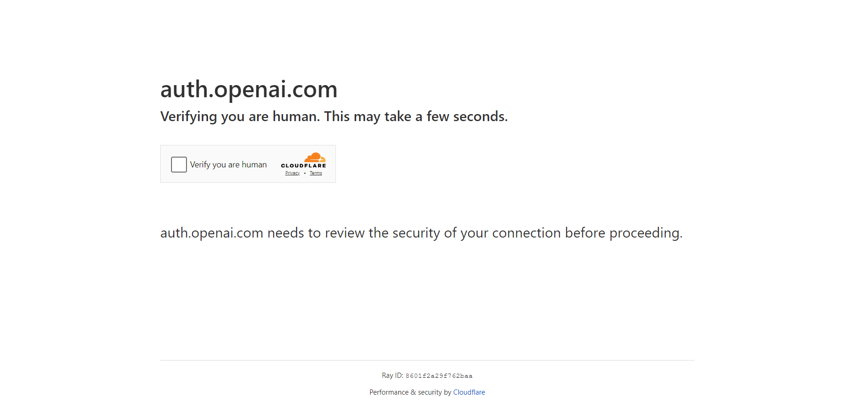Click the CLOUDFLARE wordmark in the widget

click(303, 166)
